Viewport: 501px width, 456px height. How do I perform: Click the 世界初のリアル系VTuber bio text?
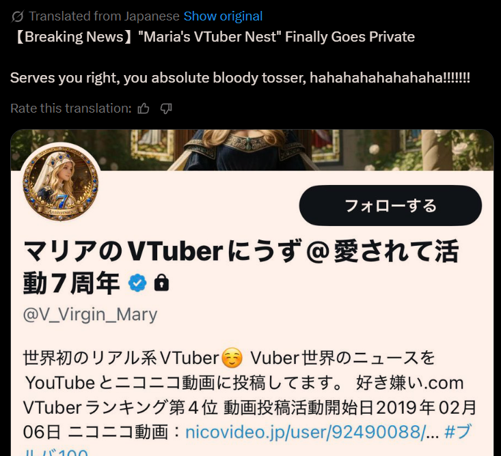point(121,358)
